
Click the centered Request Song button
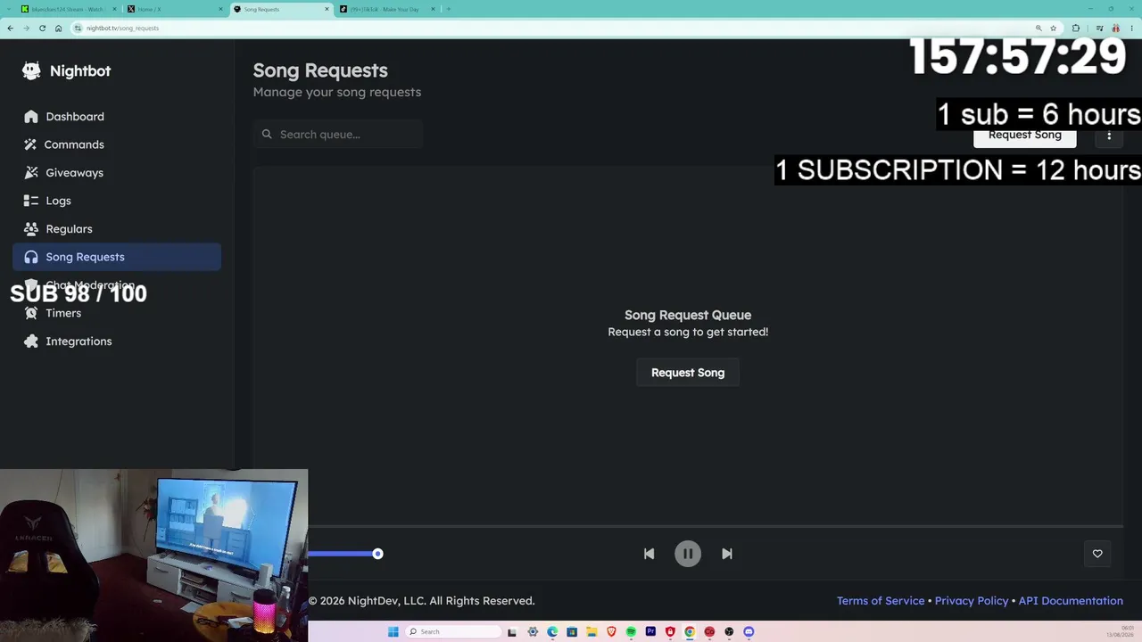[688, 373]
